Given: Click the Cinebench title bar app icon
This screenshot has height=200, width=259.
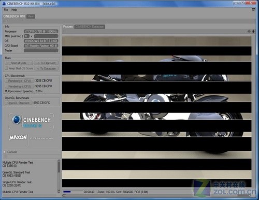Looking at the screenshot, I should (x=4, y=4).
